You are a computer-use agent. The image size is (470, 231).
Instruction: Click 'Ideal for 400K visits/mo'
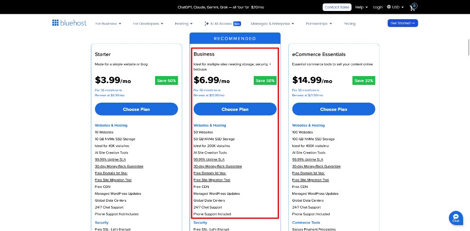[x=311, y=146]
